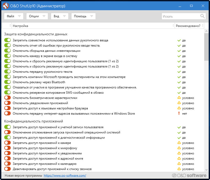Open the Опции menu
Screen dimensions: 210x180
[37, 16]
